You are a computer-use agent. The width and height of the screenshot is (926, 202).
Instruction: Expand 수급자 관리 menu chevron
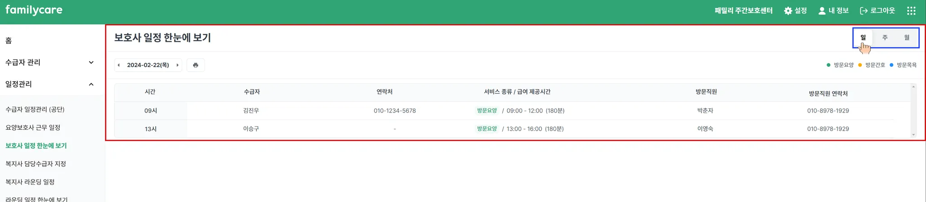pos(91,62)
